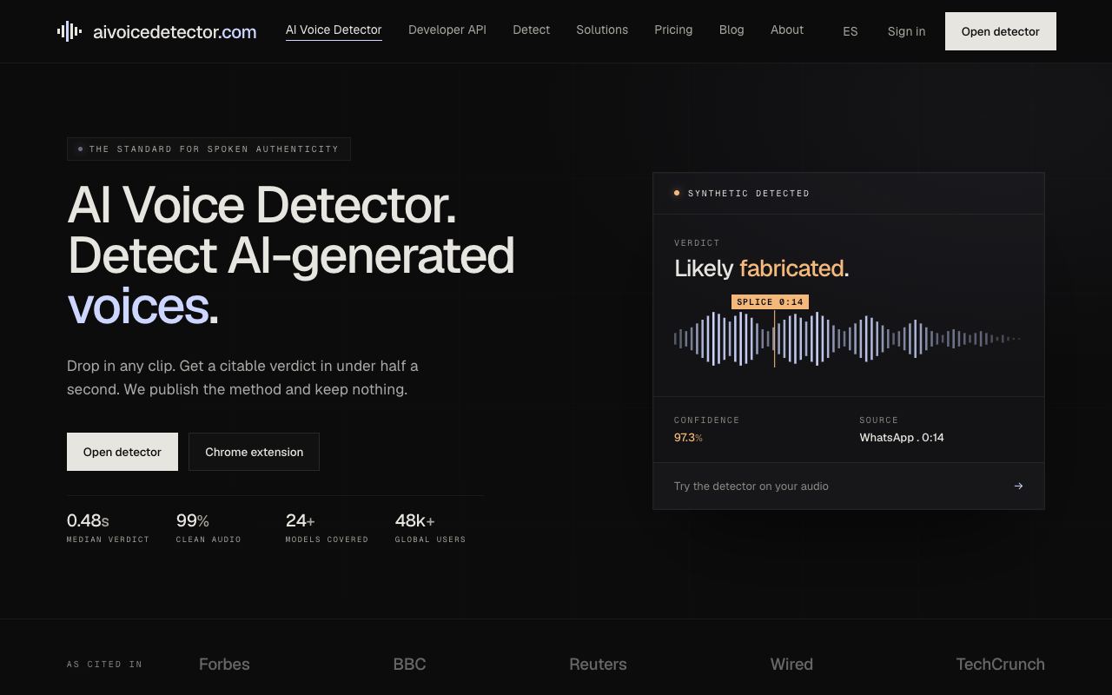This screenshot has height=695, width=1112.
Task: Click the TechCrunch logo
Action: (x=1001, y=665)
